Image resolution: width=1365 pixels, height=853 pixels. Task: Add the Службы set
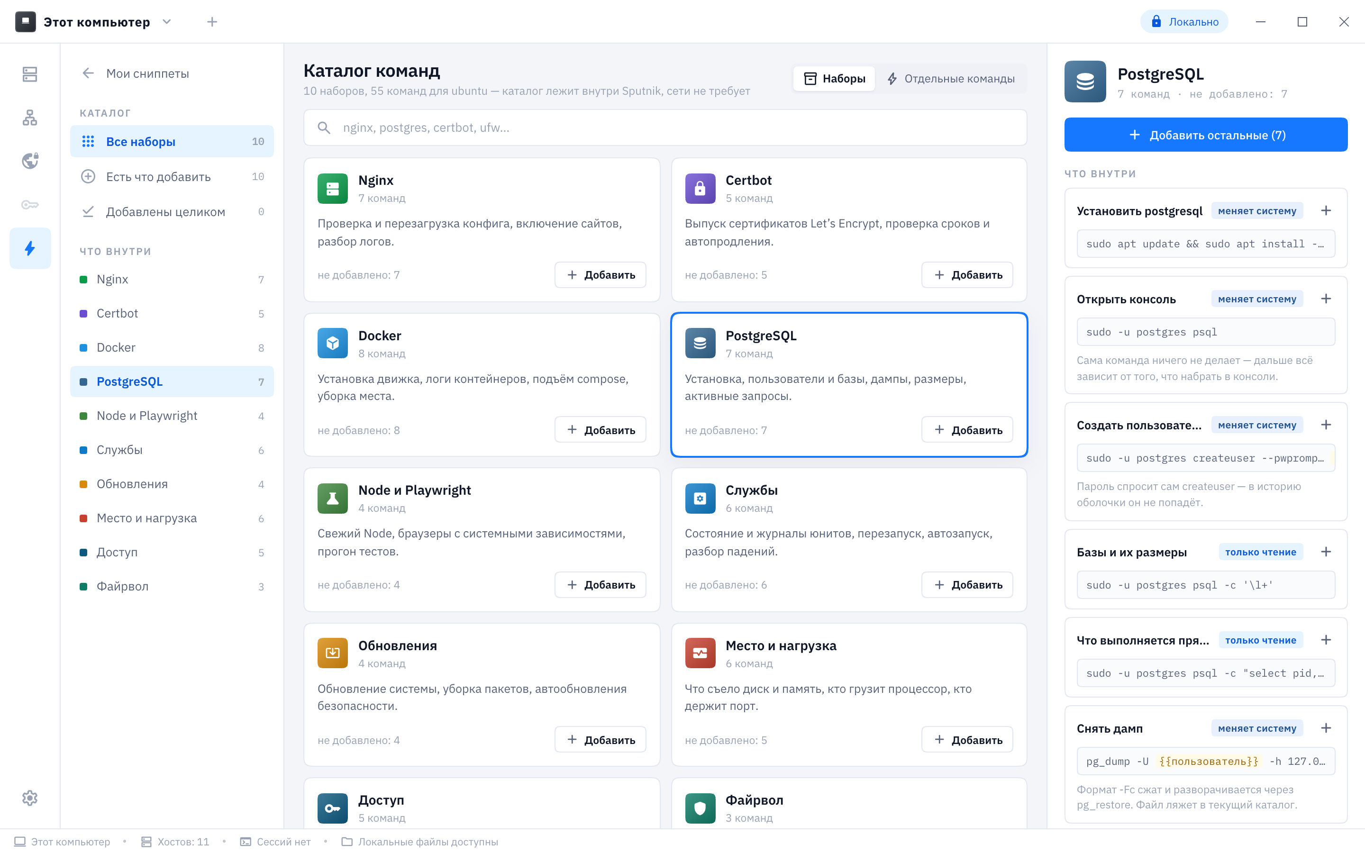tap(967, 585)
